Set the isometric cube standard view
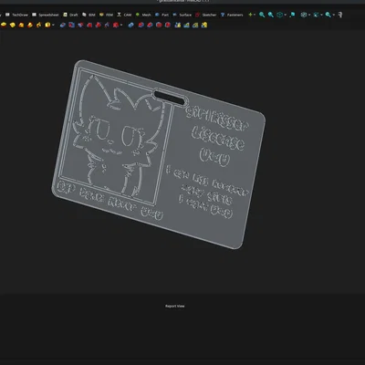The image size is (365, 365). 280,15
